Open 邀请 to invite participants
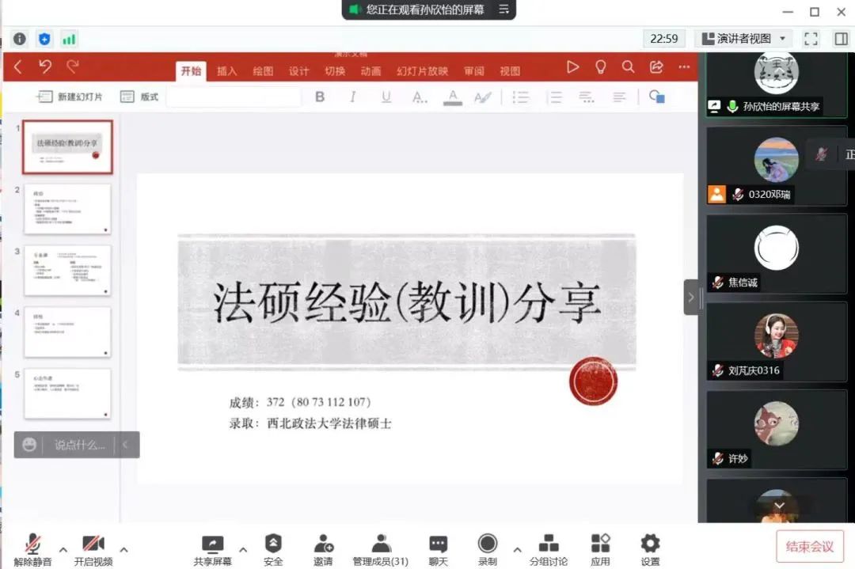 (x=323, y=544)
